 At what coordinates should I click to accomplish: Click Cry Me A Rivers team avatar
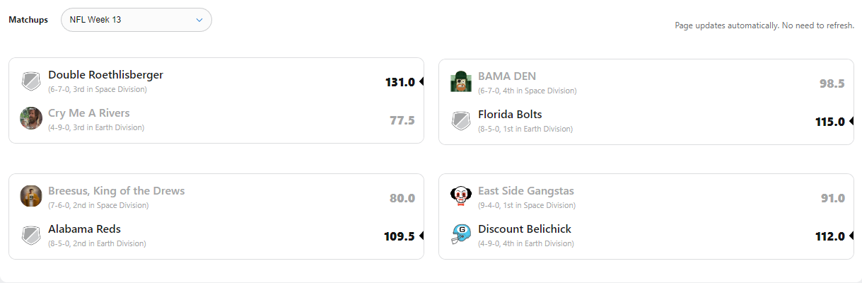click(x=31, y=118)
